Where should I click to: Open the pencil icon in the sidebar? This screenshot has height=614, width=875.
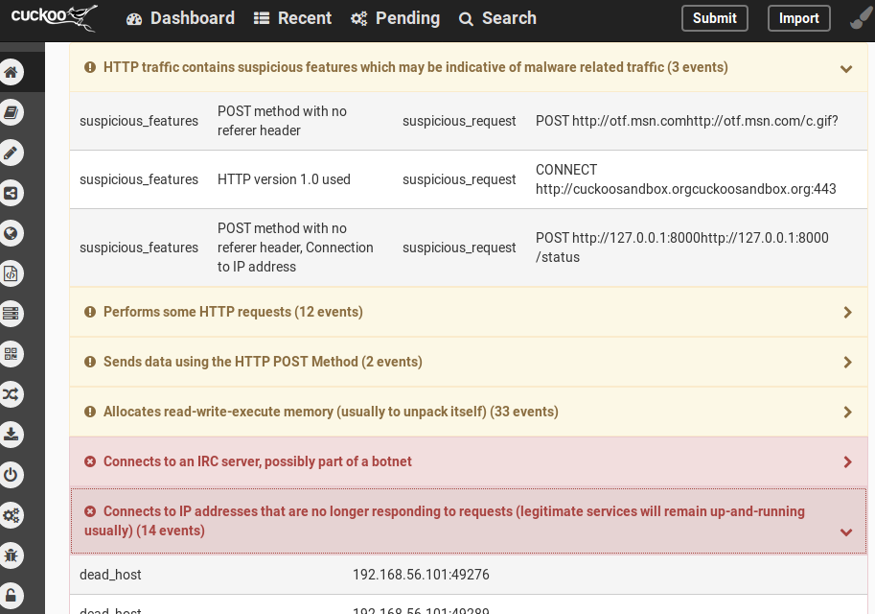[11, 153]
